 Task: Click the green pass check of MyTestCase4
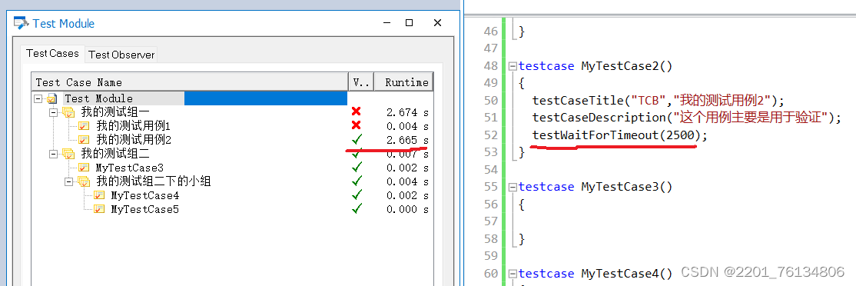[x=357, y=195]
